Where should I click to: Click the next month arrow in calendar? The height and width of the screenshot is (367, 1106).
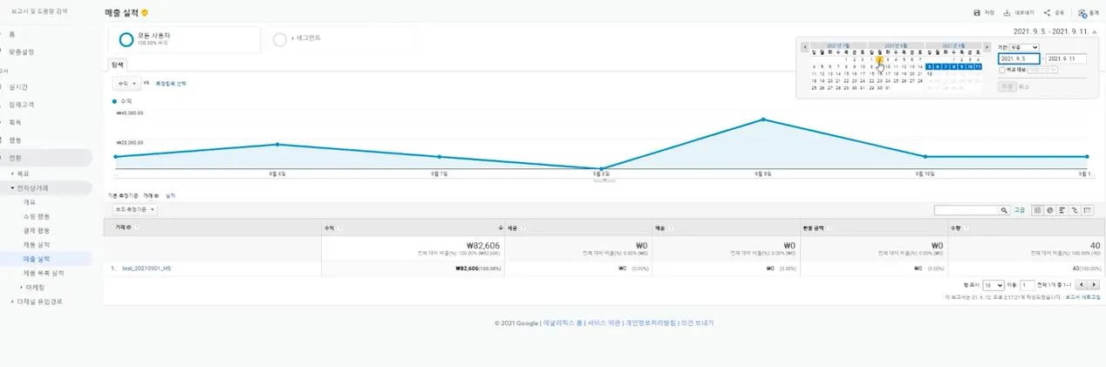click(x=987, y=46)
